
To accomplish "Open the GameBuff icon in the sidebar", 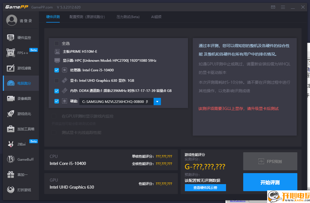I will 11,159.
